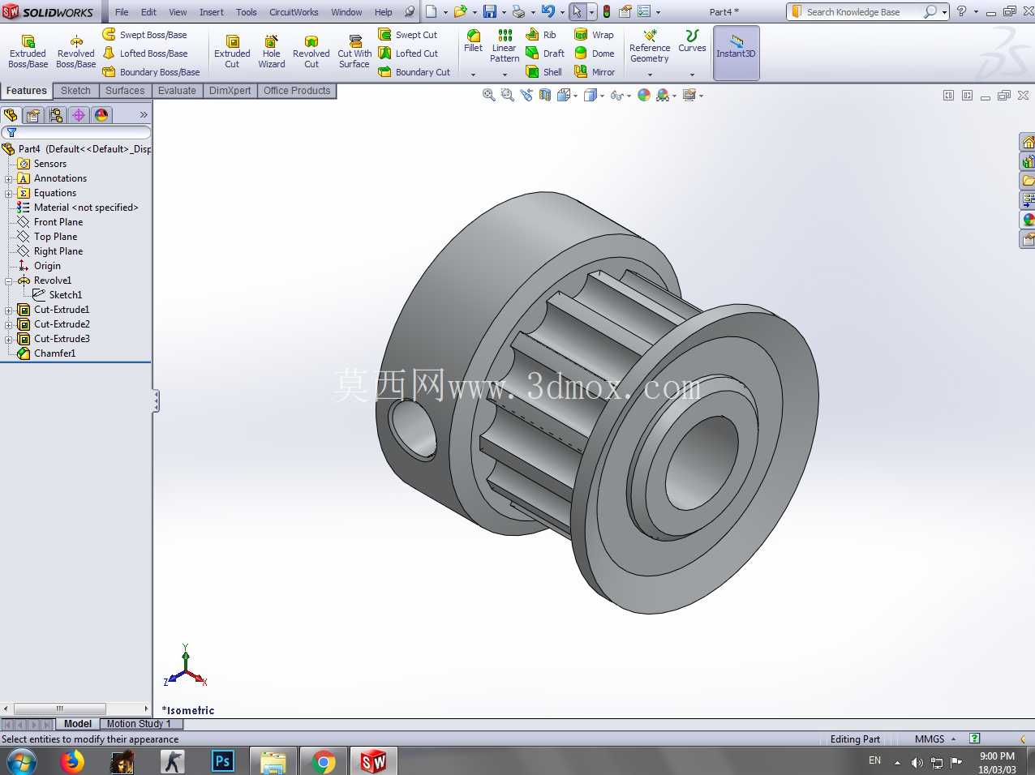Open the Office Products tab

(297, 91)
